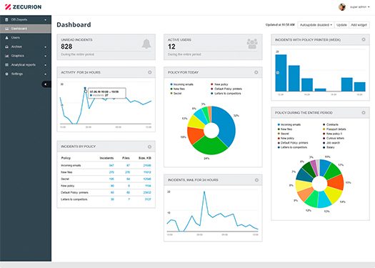Open Incidents by Policy widget settings gear

click(149, 147)
